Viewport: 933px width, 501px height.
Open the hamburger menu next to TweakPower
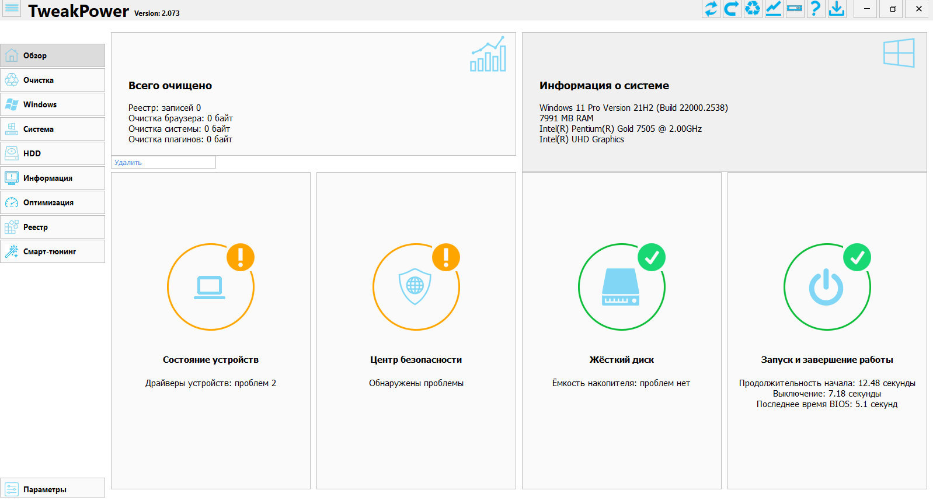12,9
